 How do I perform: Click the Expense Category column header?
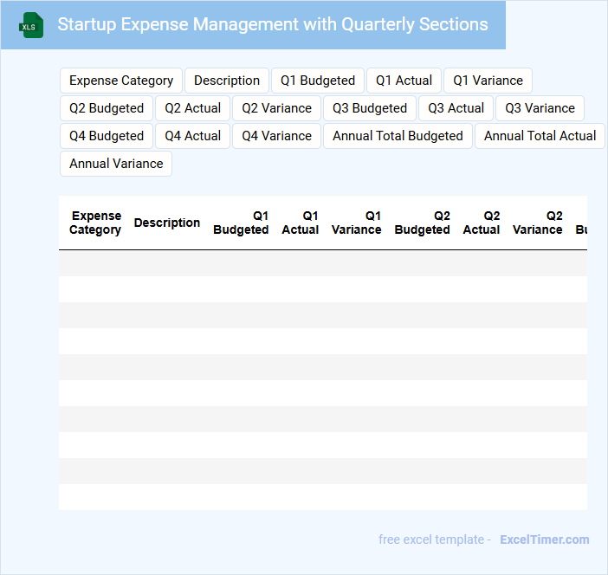pyautogui.click(x=95, y=223)
